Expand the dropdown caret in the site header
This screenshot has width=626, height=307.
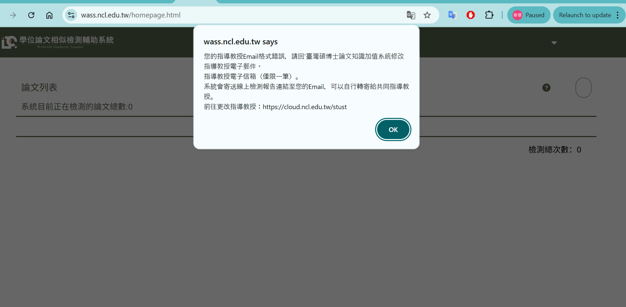(x=554, y=43)
